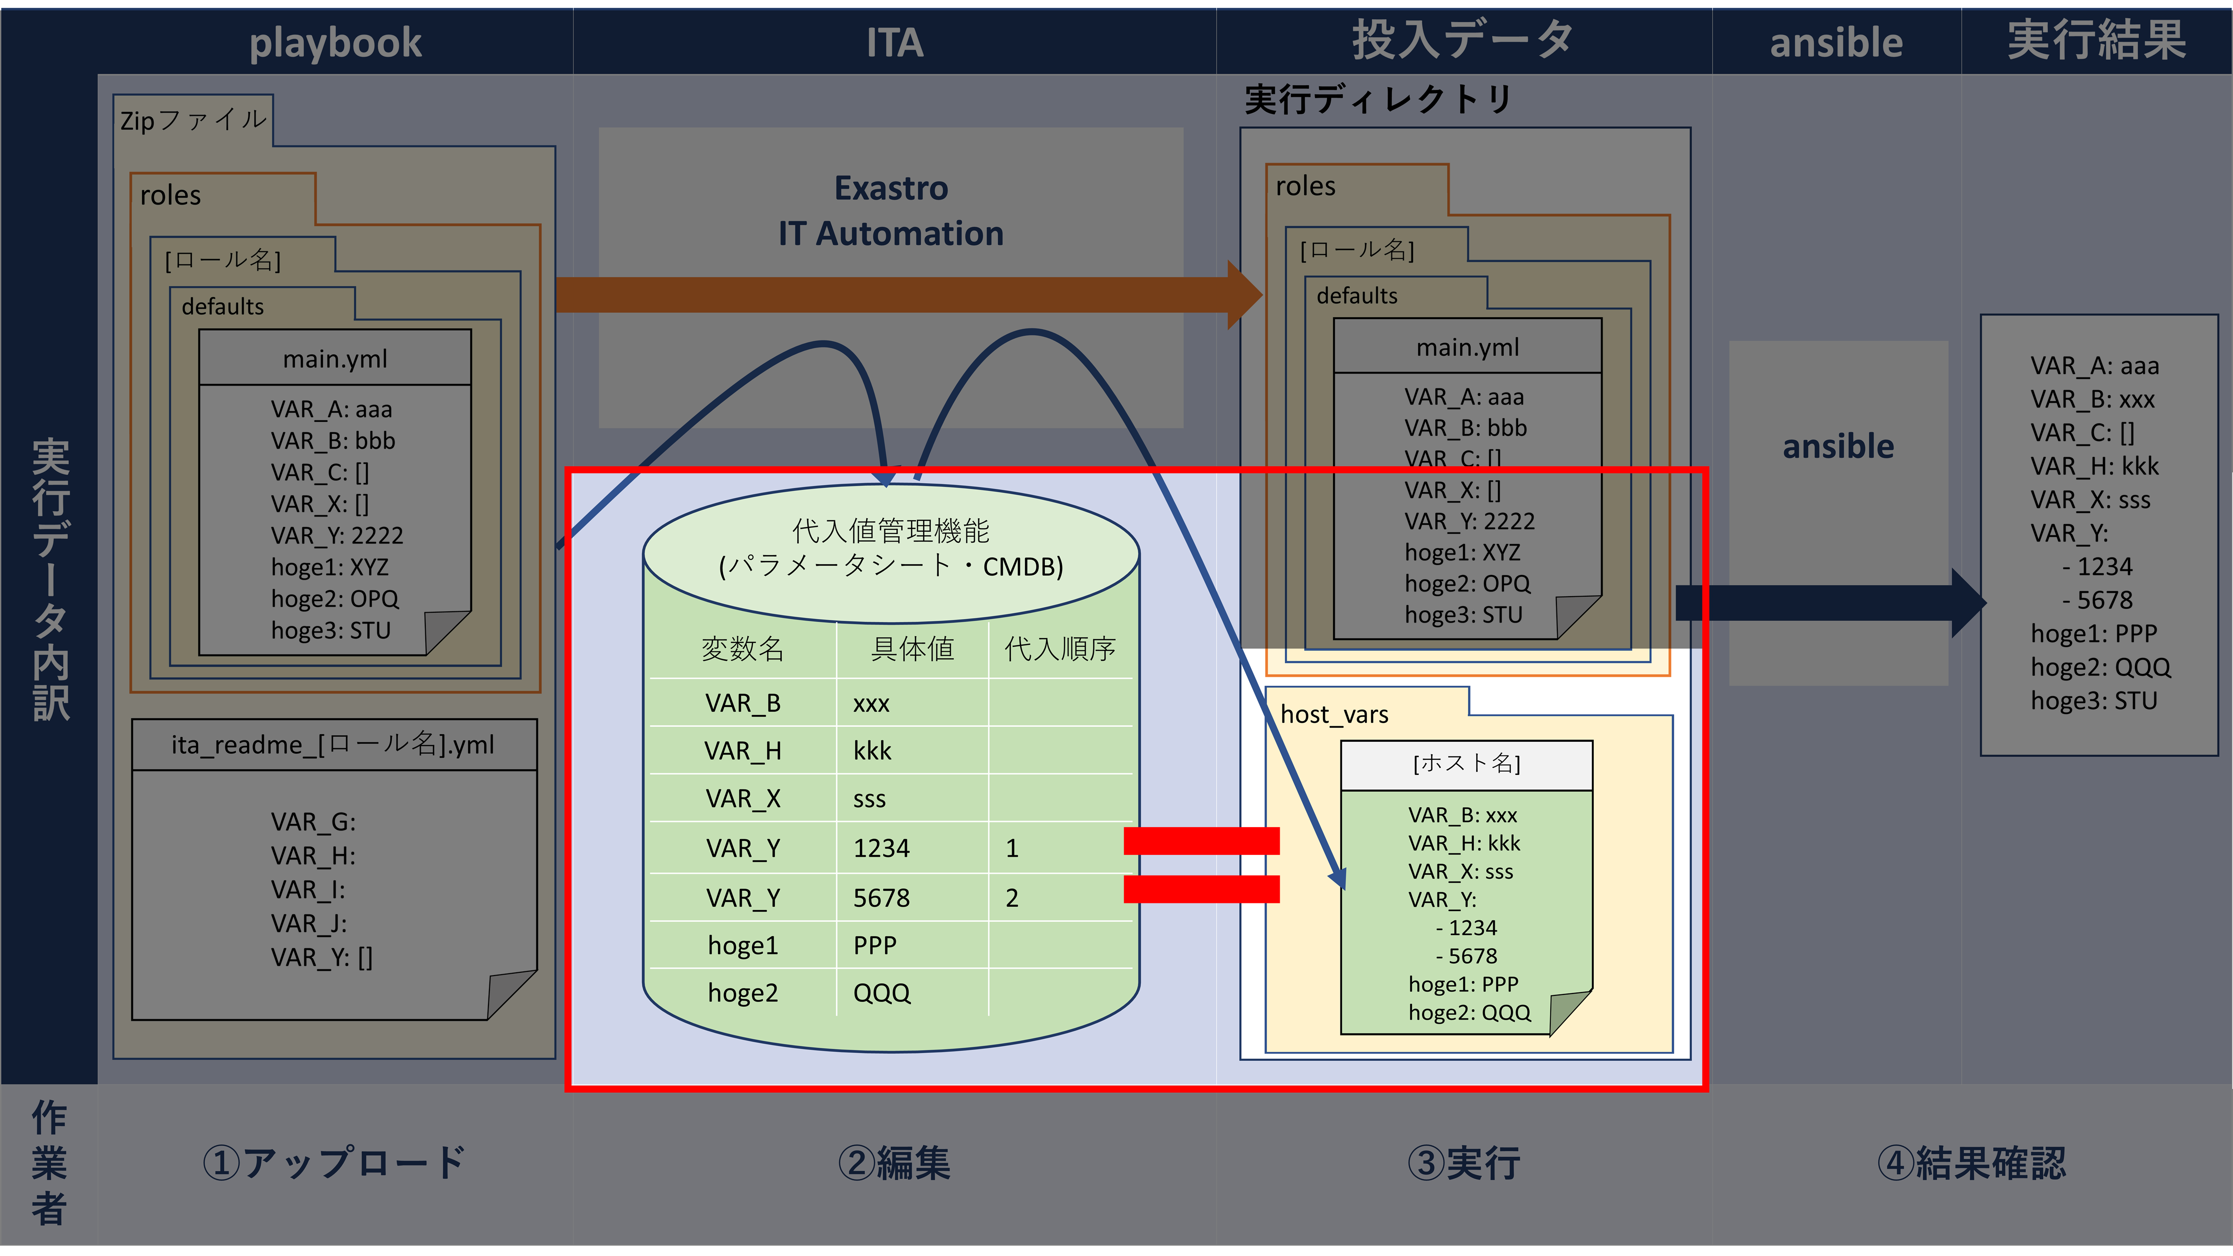Click VAR_H: kkk in the [ホスト名] file
2233x1256 pixels.
tap(1464, 843)
